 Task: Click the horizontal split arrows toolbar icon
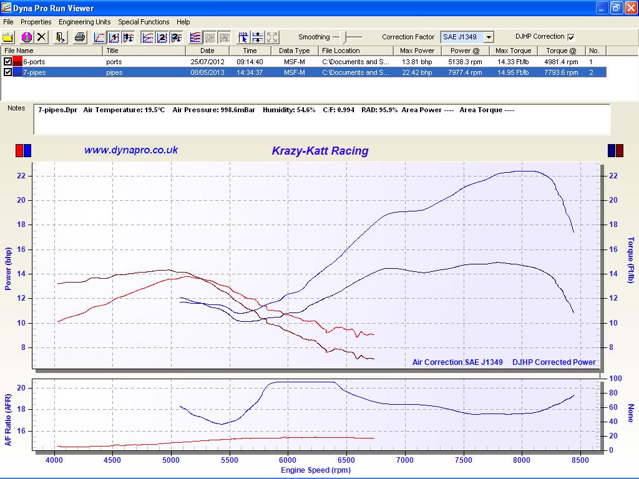[x=258, y=37]
